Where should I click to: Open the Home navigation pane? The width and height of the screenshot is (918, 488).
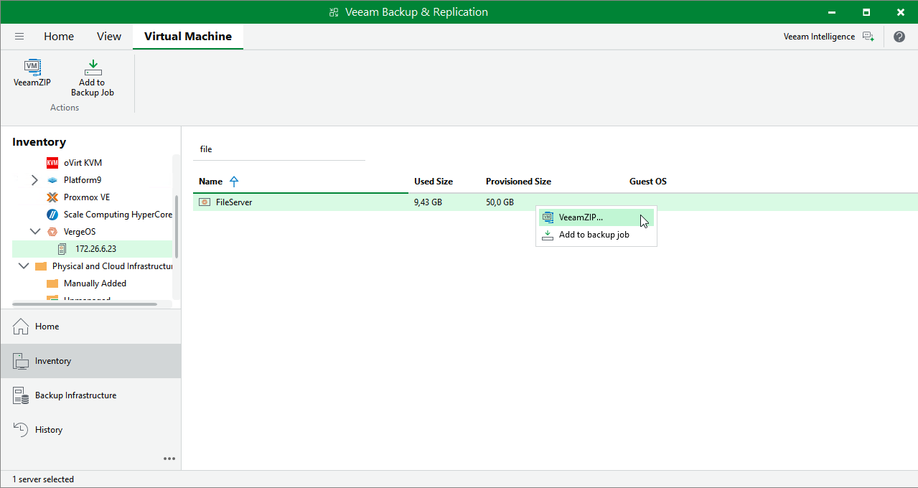point(90,327)
